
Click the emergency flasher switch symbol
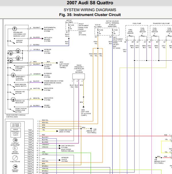[11, 69]
